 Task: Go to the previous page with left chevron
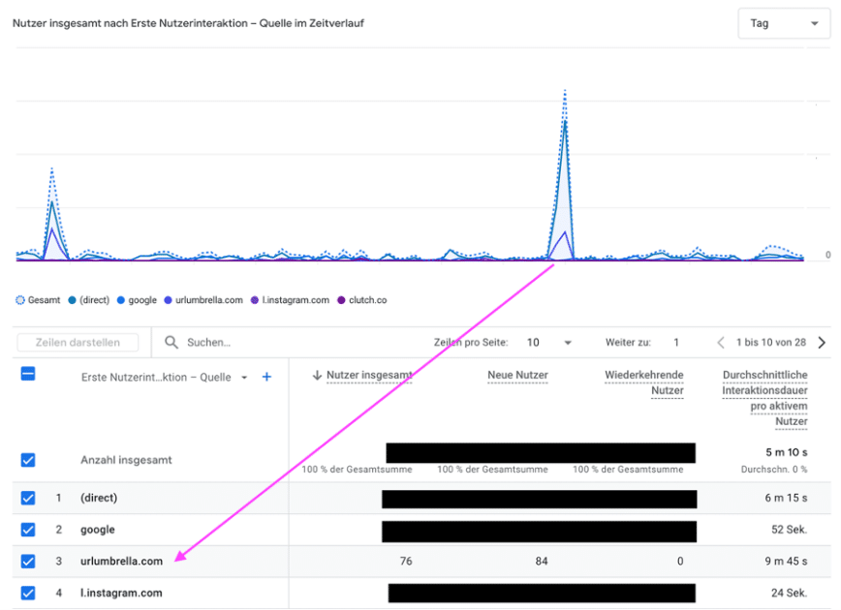click(x=721, y=343)
